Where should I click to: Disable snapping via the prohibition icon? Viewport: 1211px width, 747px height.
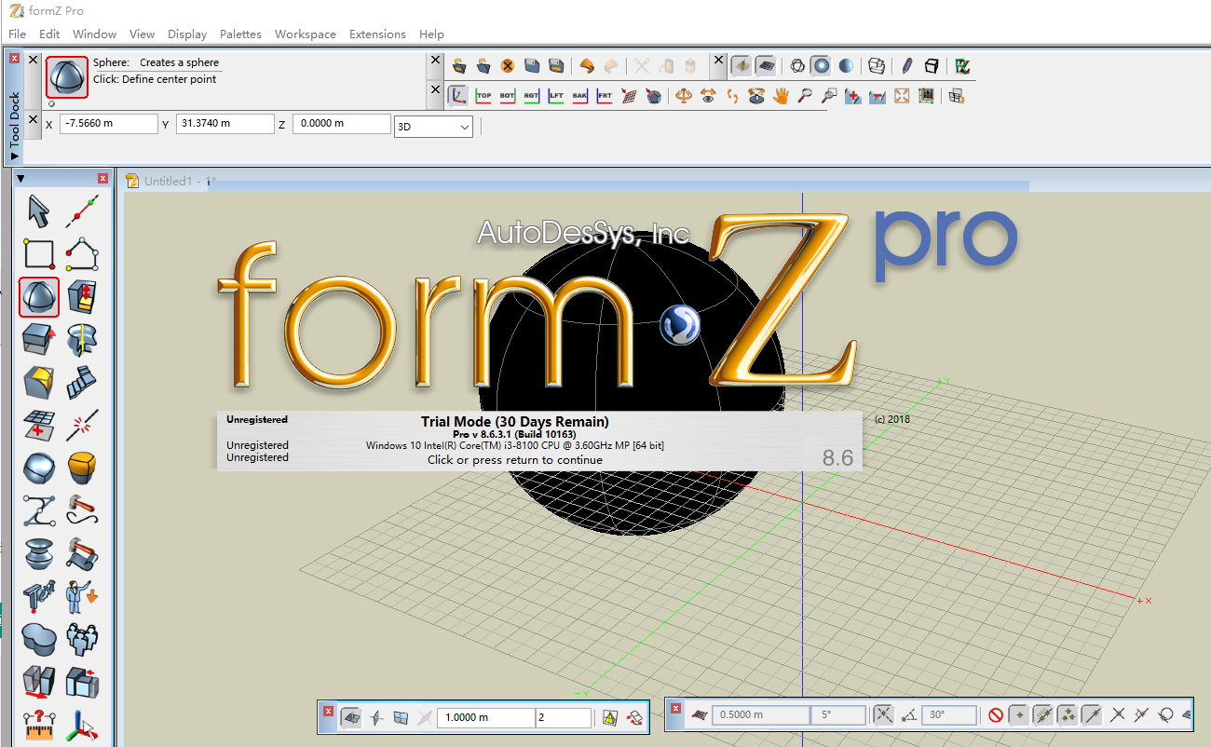(x=997, y=713)
